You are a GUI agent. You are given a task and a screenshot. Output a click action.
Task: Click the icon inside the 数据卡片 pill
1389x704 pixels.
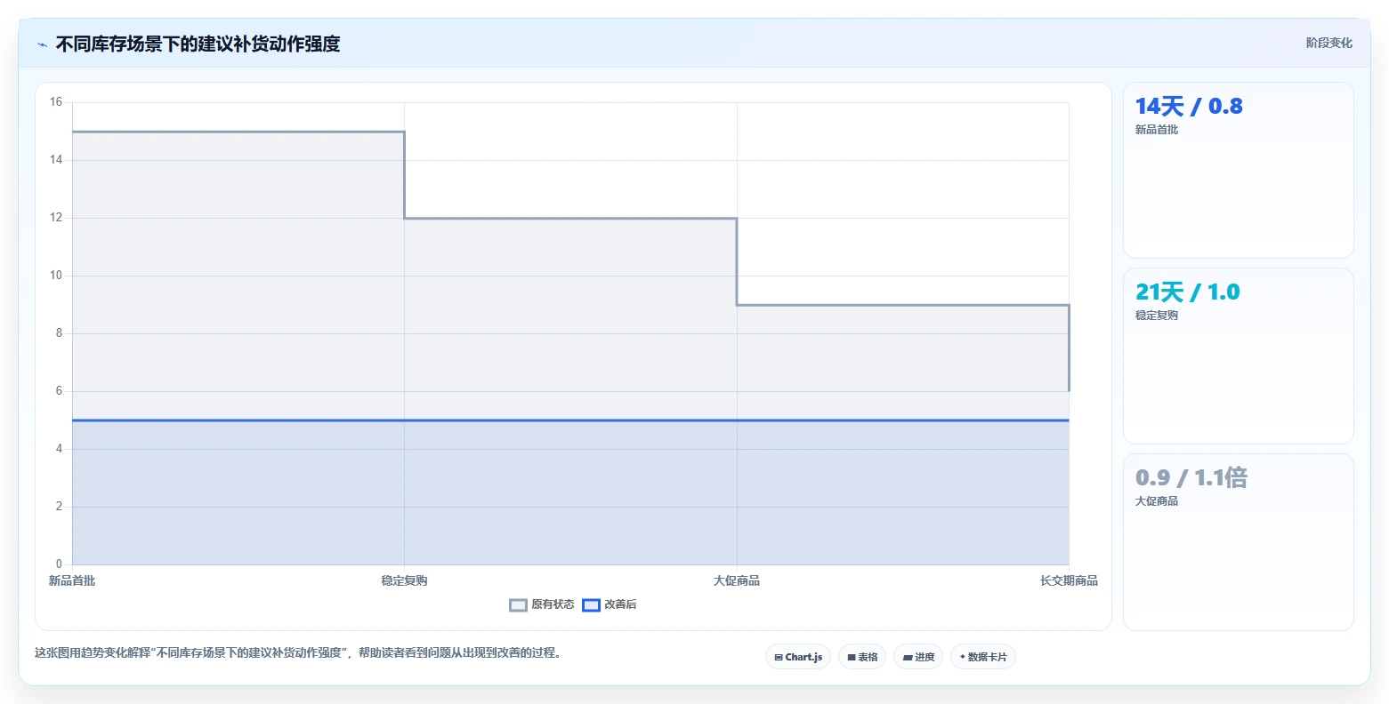click(963, 657)
